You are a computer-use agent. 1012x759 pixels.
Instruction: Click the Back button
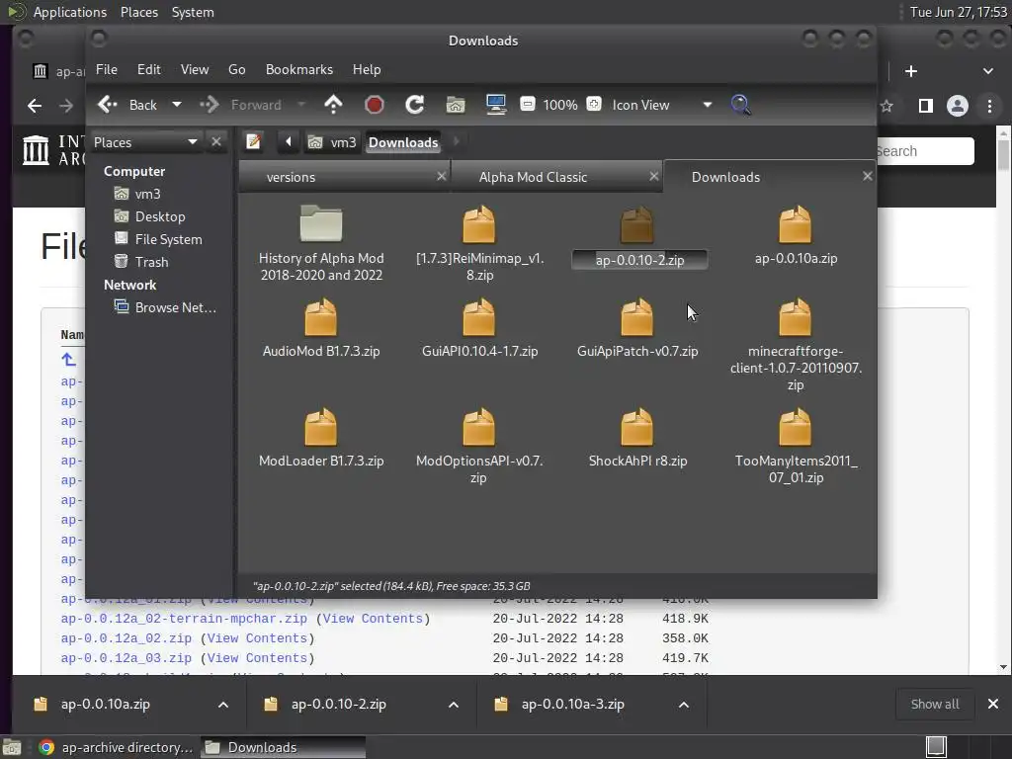128,105
